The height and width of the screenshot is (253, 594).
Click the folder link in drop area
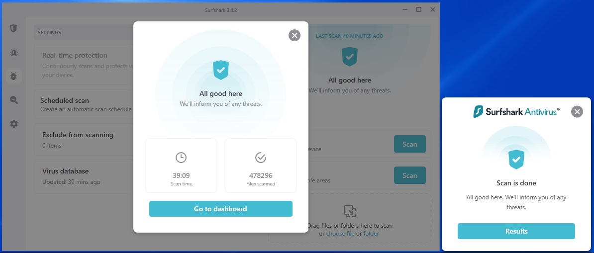371,234
